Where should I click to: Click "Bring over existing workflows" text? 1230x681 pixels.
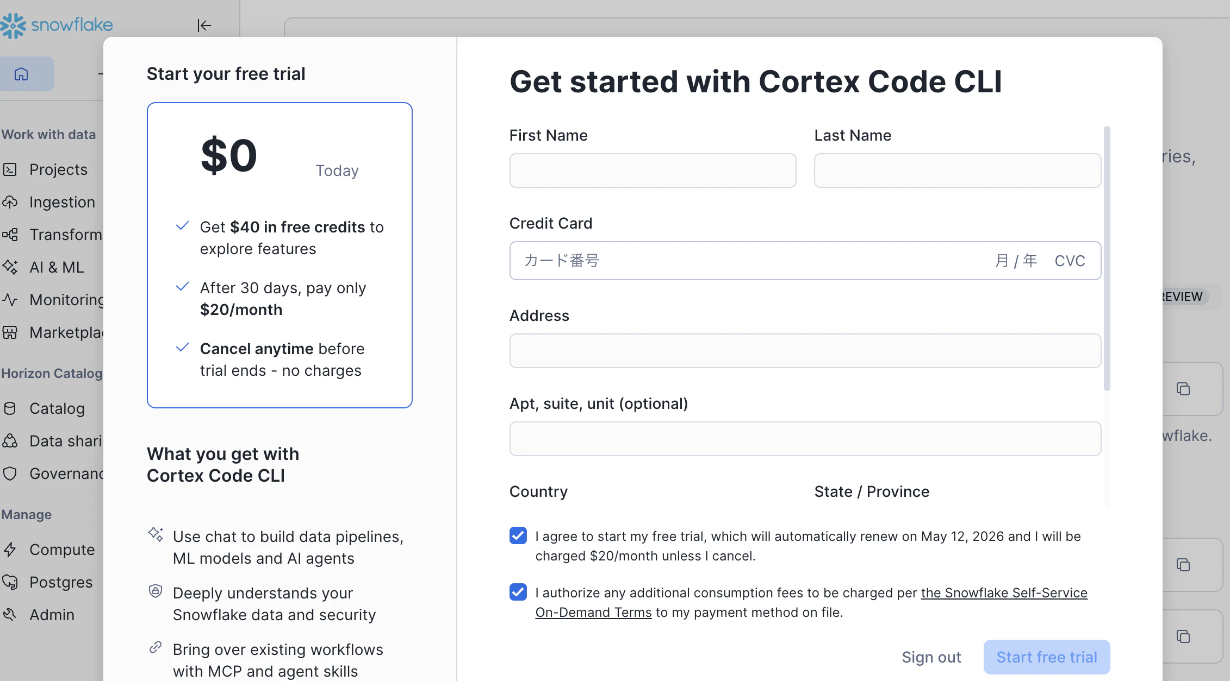[x=278, y=660]
